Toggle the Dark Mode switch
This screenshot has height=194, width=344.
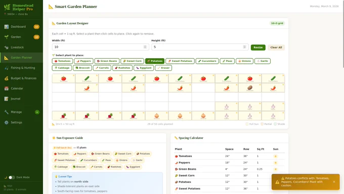(x=12, y=177)
